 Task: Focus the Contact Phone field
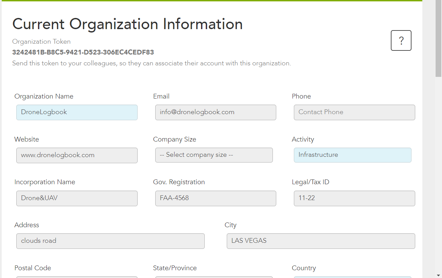[x=354, y=112]
